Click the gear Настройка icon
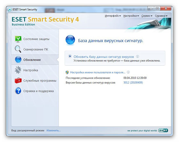179x142 pixels. tap(18, 70)
